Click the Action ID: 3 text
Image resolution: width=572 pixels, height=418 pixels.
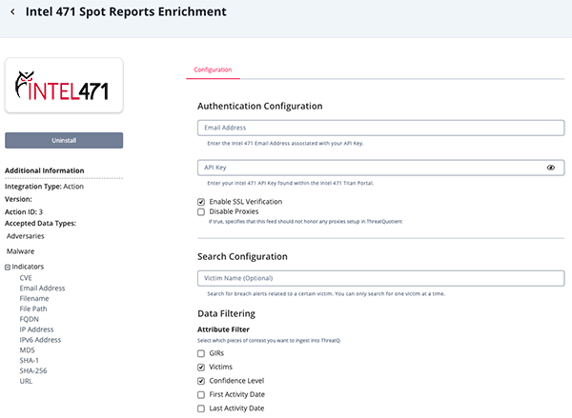click(24, 211)
